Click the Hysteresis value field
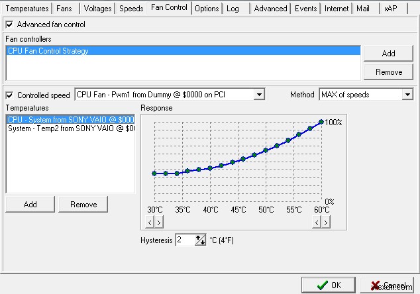This screenshot has height=294, width=420. tap(185, 240)
